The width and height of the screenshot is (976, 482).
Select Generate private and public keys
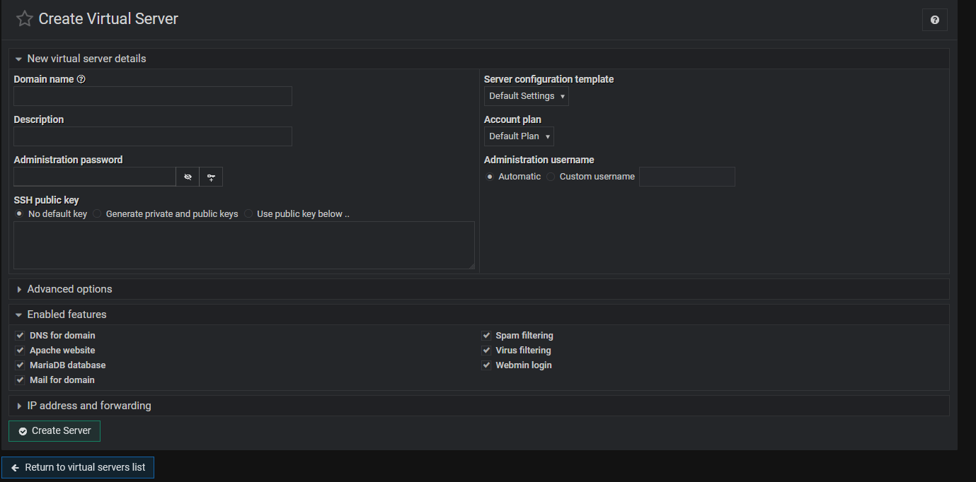[x=98, y=214]
